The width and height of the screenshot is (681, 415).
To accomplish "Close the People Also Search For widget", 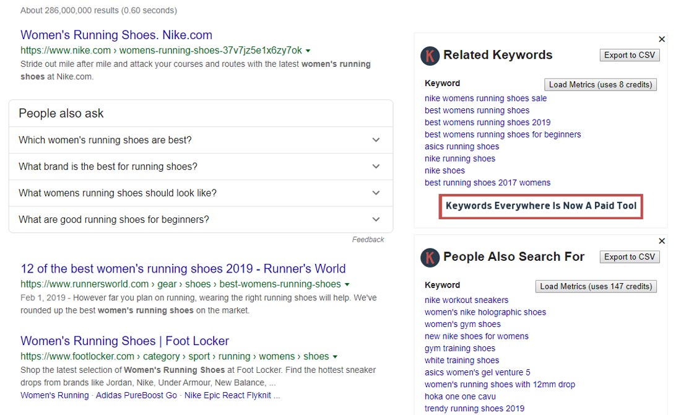I will coord(661,241).
